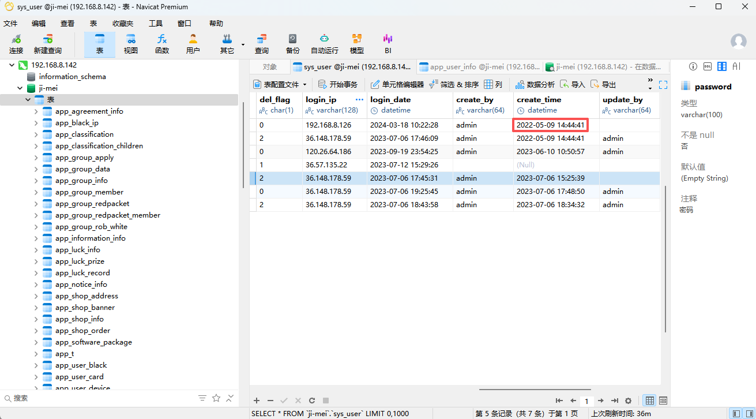Open the 函数 (Function) toolbar icon

coord(162,44)
